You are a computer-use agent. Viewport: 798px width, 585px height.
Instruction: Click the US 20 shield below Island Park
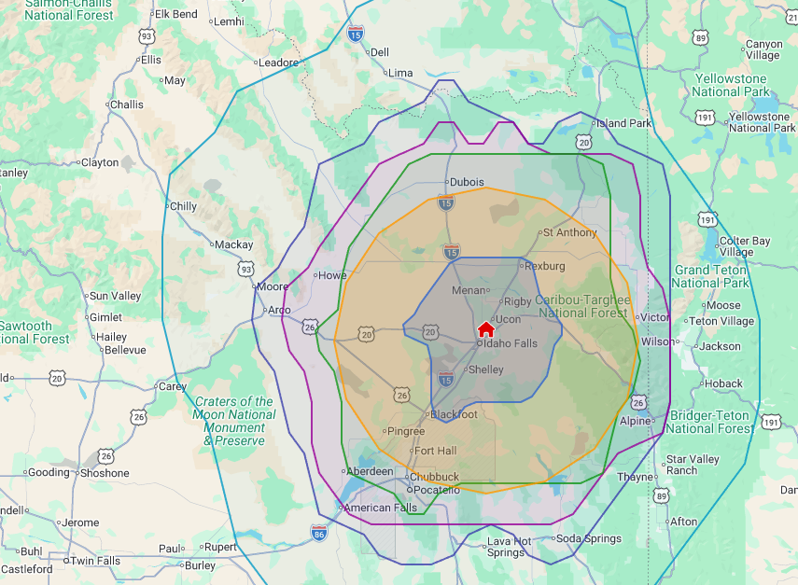(583, 143)
